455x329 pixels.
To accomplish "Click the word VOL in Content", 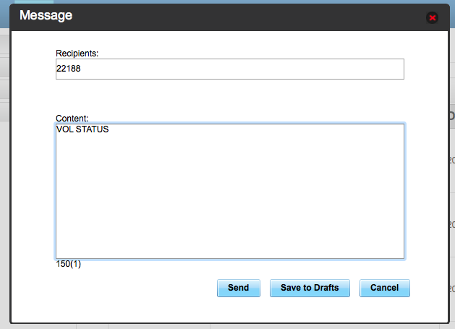I will pos(65,129).
